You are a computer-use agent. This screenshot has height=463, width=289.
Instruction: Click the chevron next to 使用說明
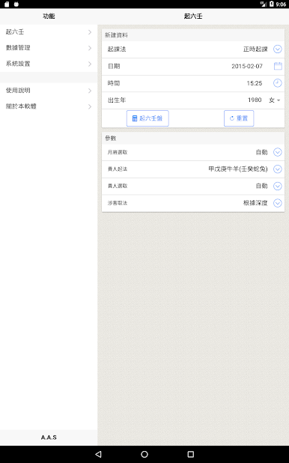click(90, 91)
